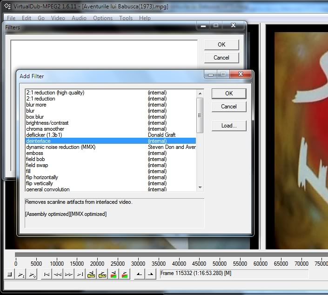328x295 pixels.
Task: Open the Video menu
Action: pyautogui.click(x=58, y=18)
